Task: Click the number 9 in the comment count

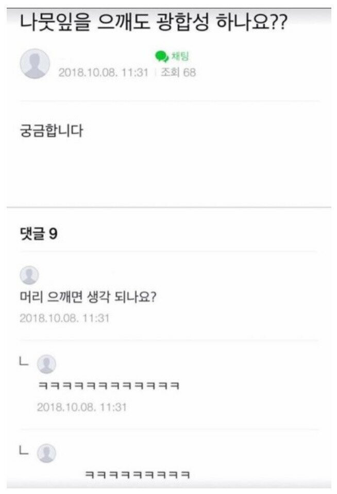Action: coord(53,234)
